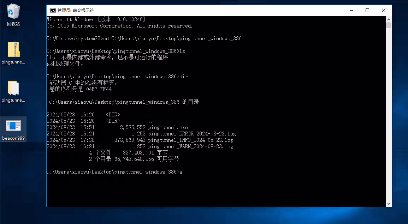Click the scrollbar up arrow in console
This screenshot has height=224, width=408.
pos(389,19)
